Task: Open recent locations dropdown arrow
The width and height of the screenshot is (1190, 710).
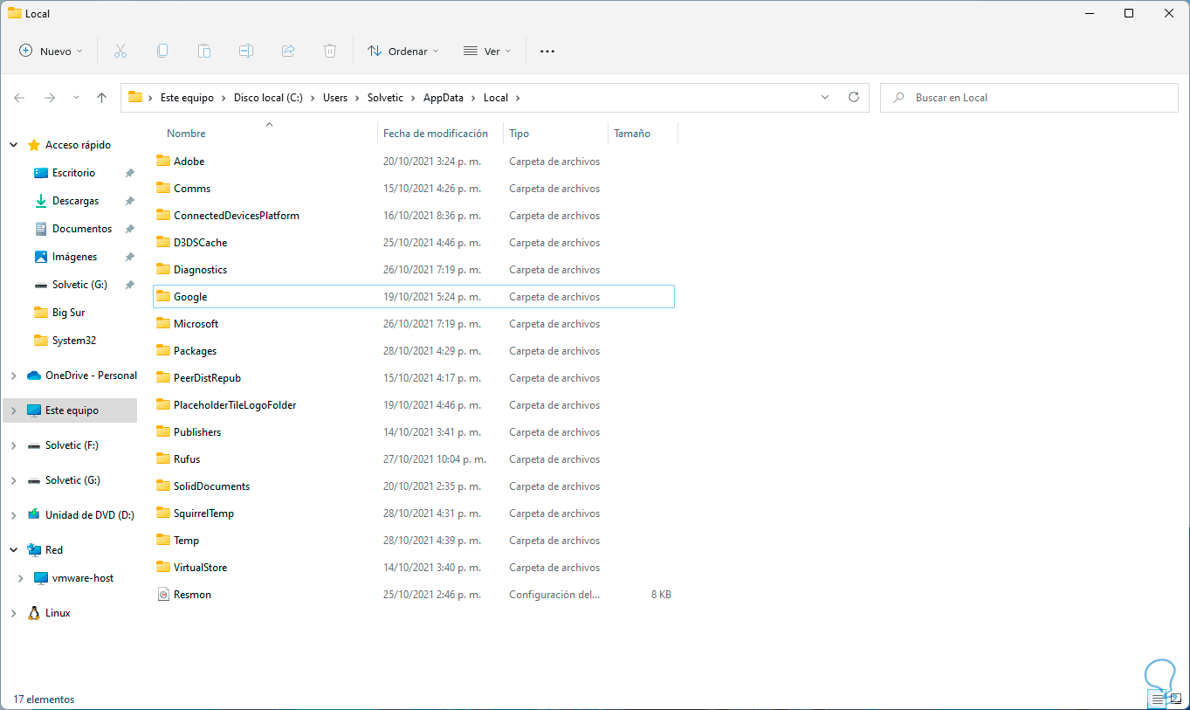Action: click(x=76, y=98)
